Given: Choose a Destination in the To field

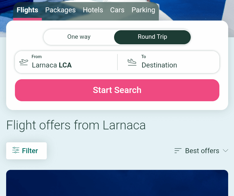Looking at the screenshot, I should [168, 62].
